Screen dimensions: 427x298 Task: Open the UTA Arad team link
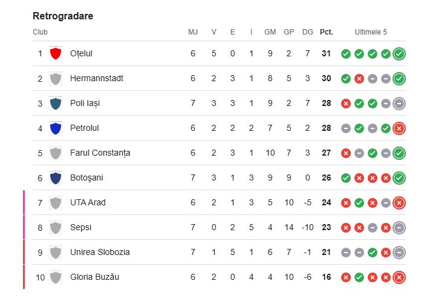[x=88, y=203]
